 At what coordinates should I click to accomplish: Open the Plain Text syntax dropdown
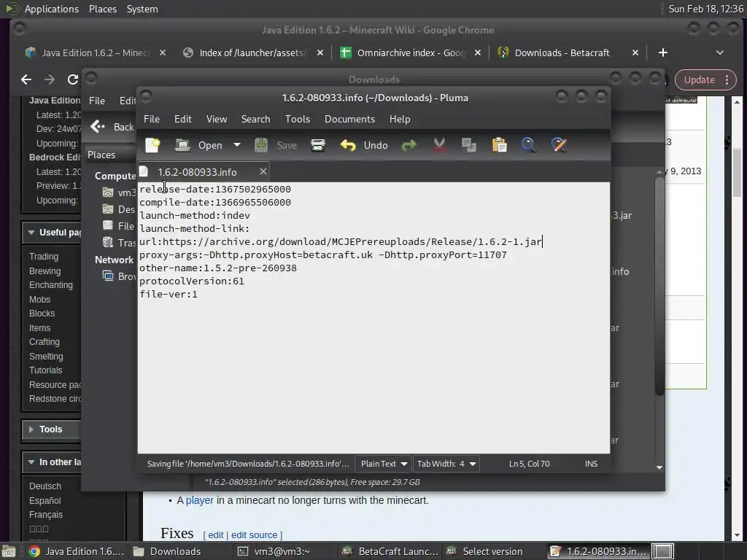click(x=384, y=464)
